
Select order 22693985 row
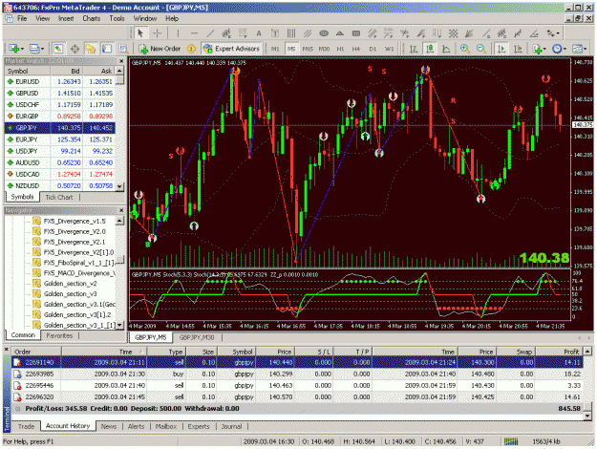click(298, 374)
